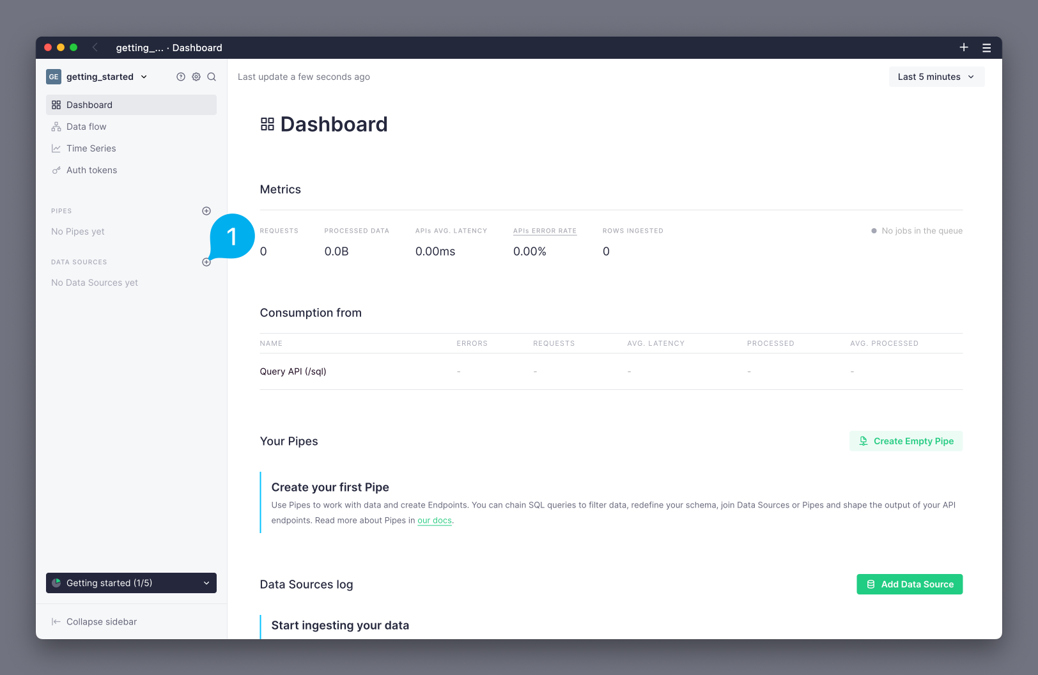This screenshot has width=1038, height=675.
Task: Click the getting_... Dashboard title bar text
Action: coord(169,48)
